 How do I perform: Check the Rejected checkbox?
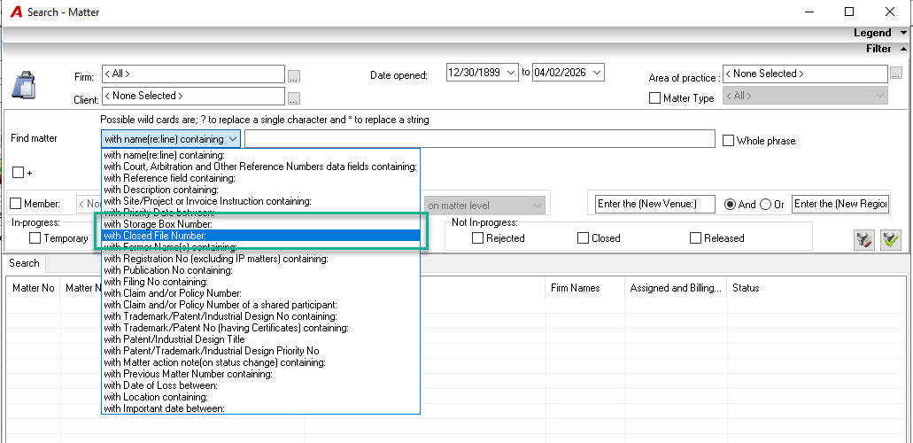point(477,237)
